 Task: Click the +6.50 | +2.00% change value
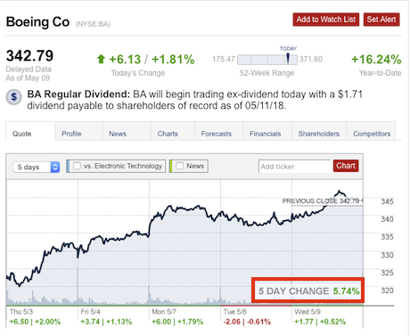pyautogui.click(x=35, y=322)
